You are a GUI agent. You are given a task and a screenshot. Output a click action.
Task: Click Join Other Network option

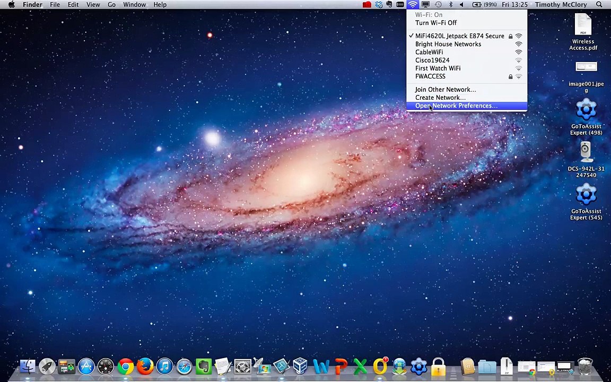[446, 90]
